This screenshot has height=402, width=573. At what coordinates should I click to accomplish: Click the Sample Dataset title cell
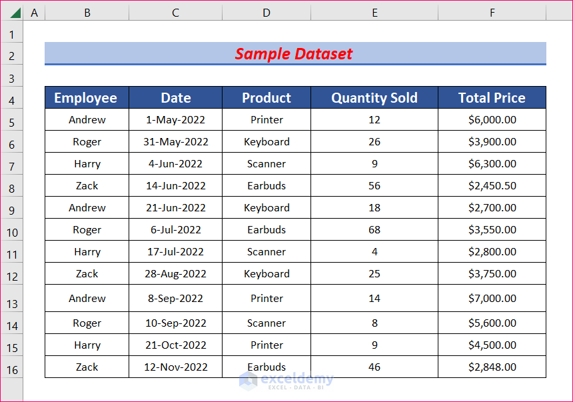[295, 54]
